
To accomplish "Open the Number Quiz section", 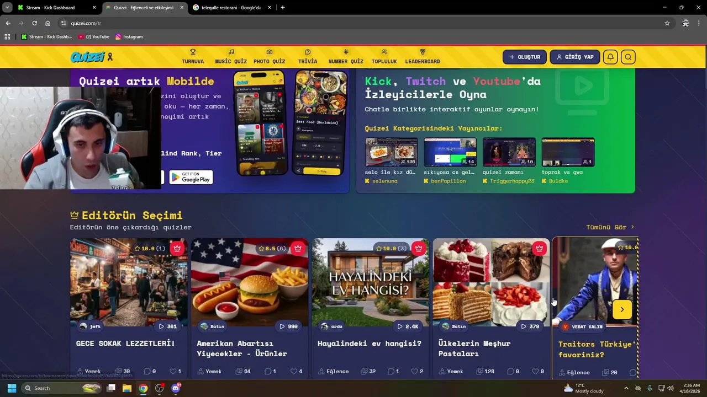I will point(346,57).
